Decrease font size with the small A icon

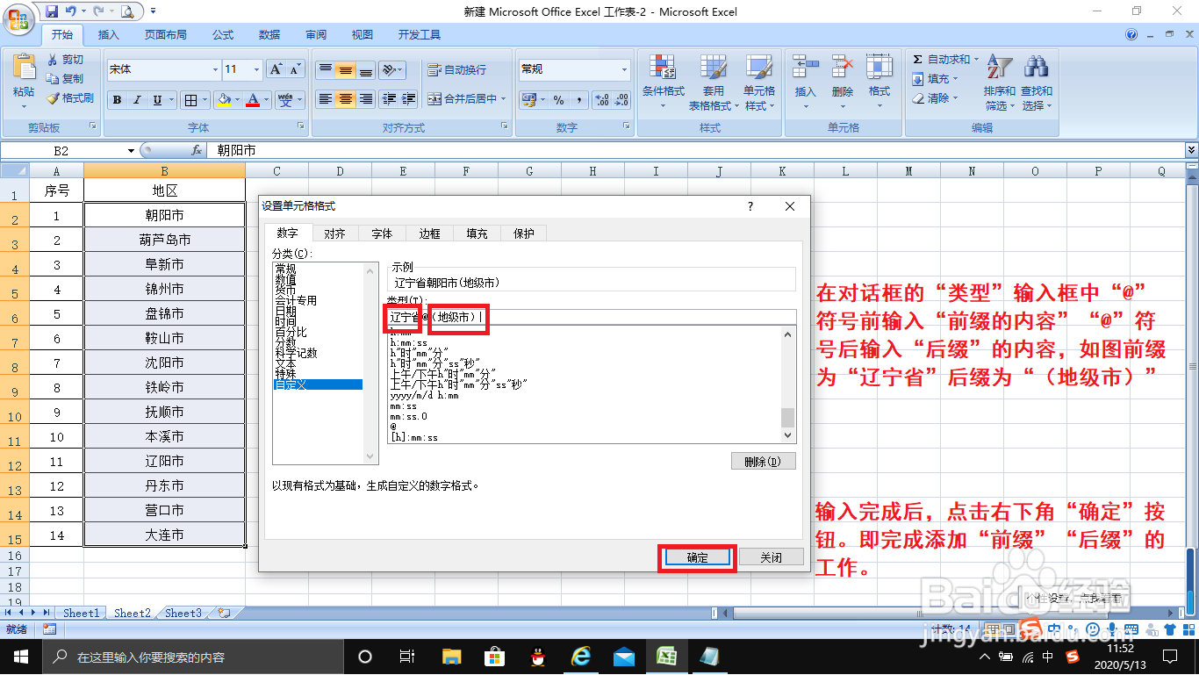[295, 69]
